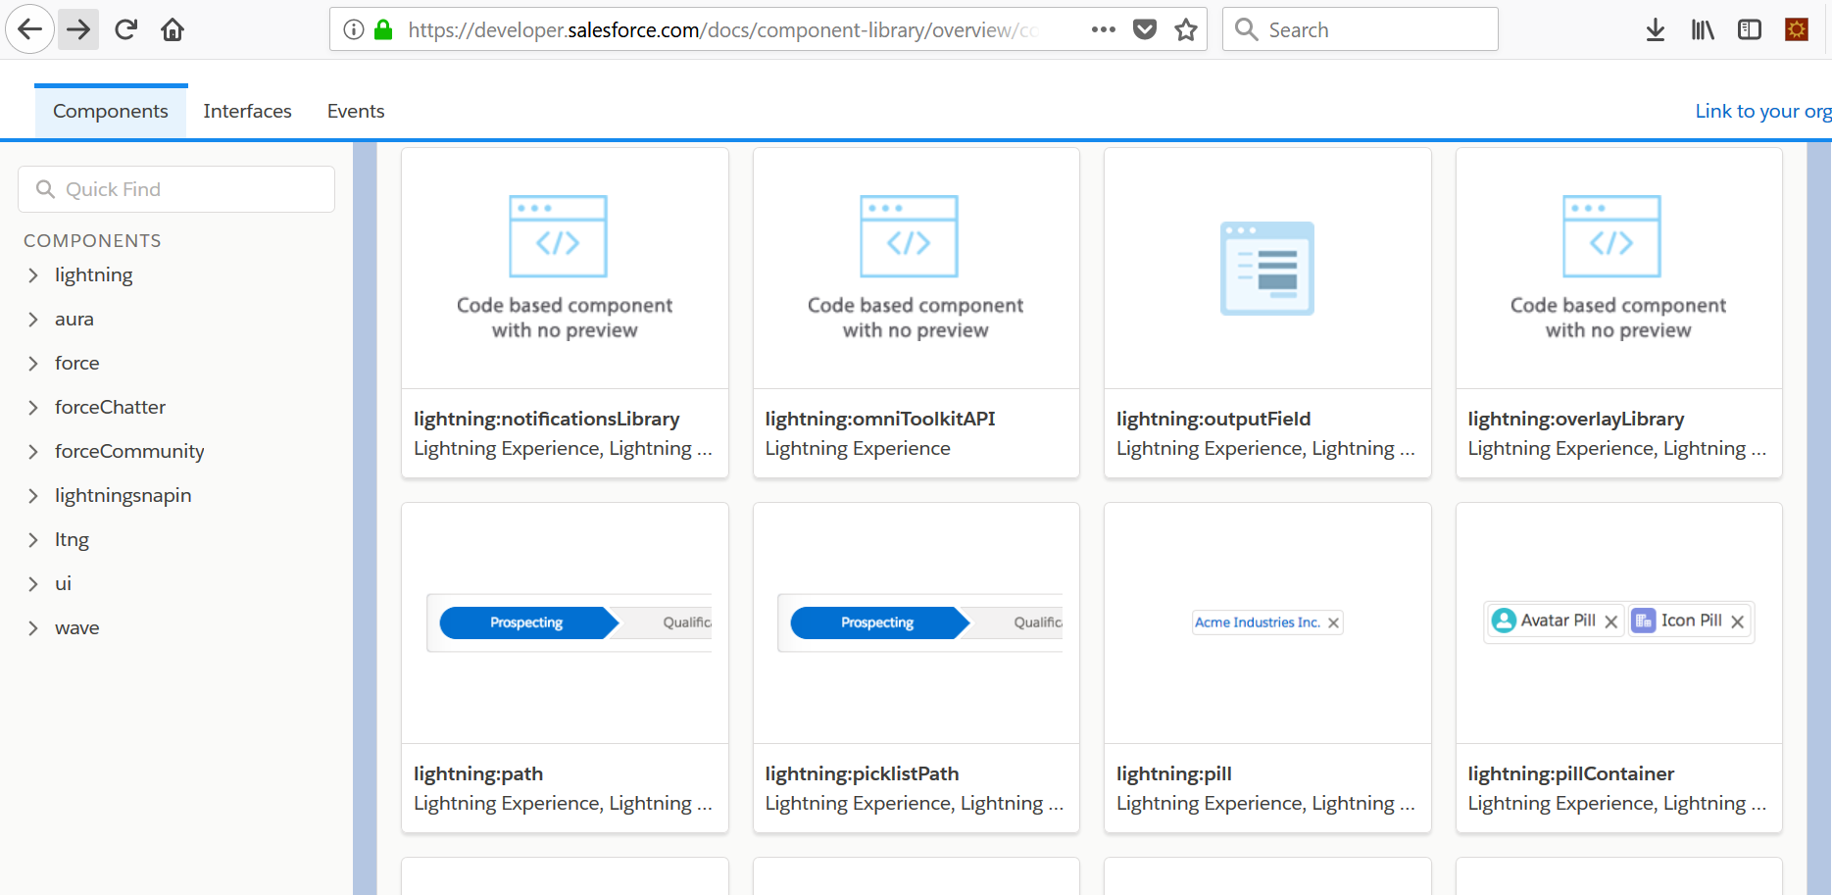Click the omniToolkitAPI code component icon
The image size is (1832, 895).
909,236
